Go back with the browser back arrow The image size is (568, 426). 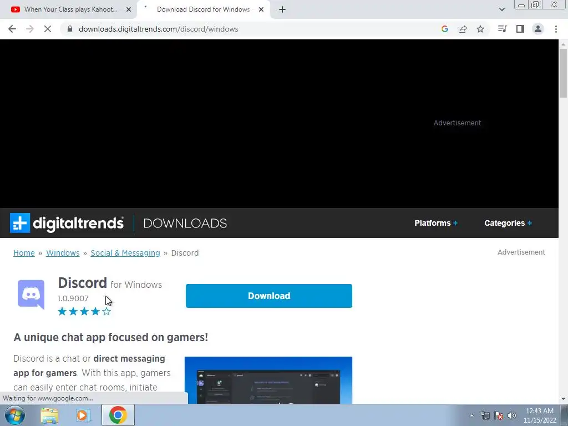pos(12,29)
